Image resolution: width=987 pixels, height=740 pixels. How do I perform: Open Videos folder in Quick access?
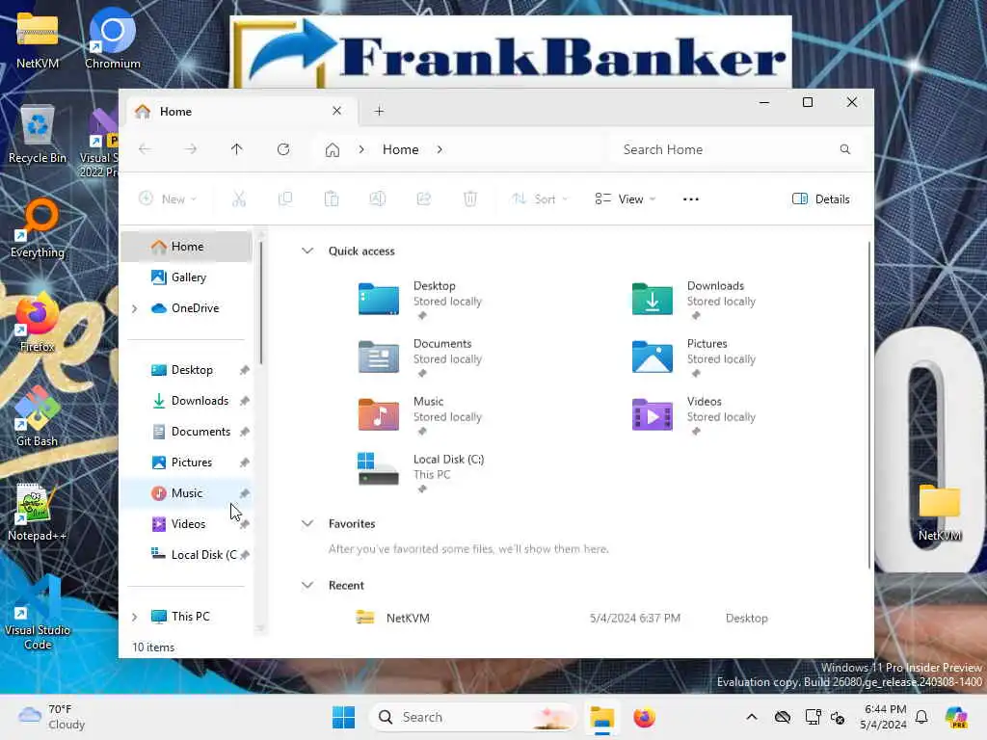(694, 415)
